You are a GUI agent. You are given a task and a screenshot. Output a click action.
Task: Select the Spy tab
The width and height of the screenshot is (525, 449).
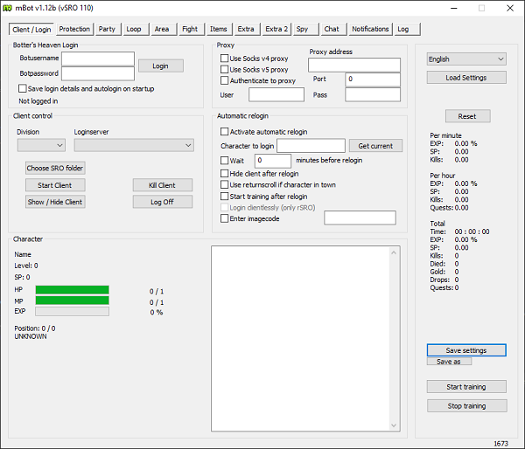point(302,29)
